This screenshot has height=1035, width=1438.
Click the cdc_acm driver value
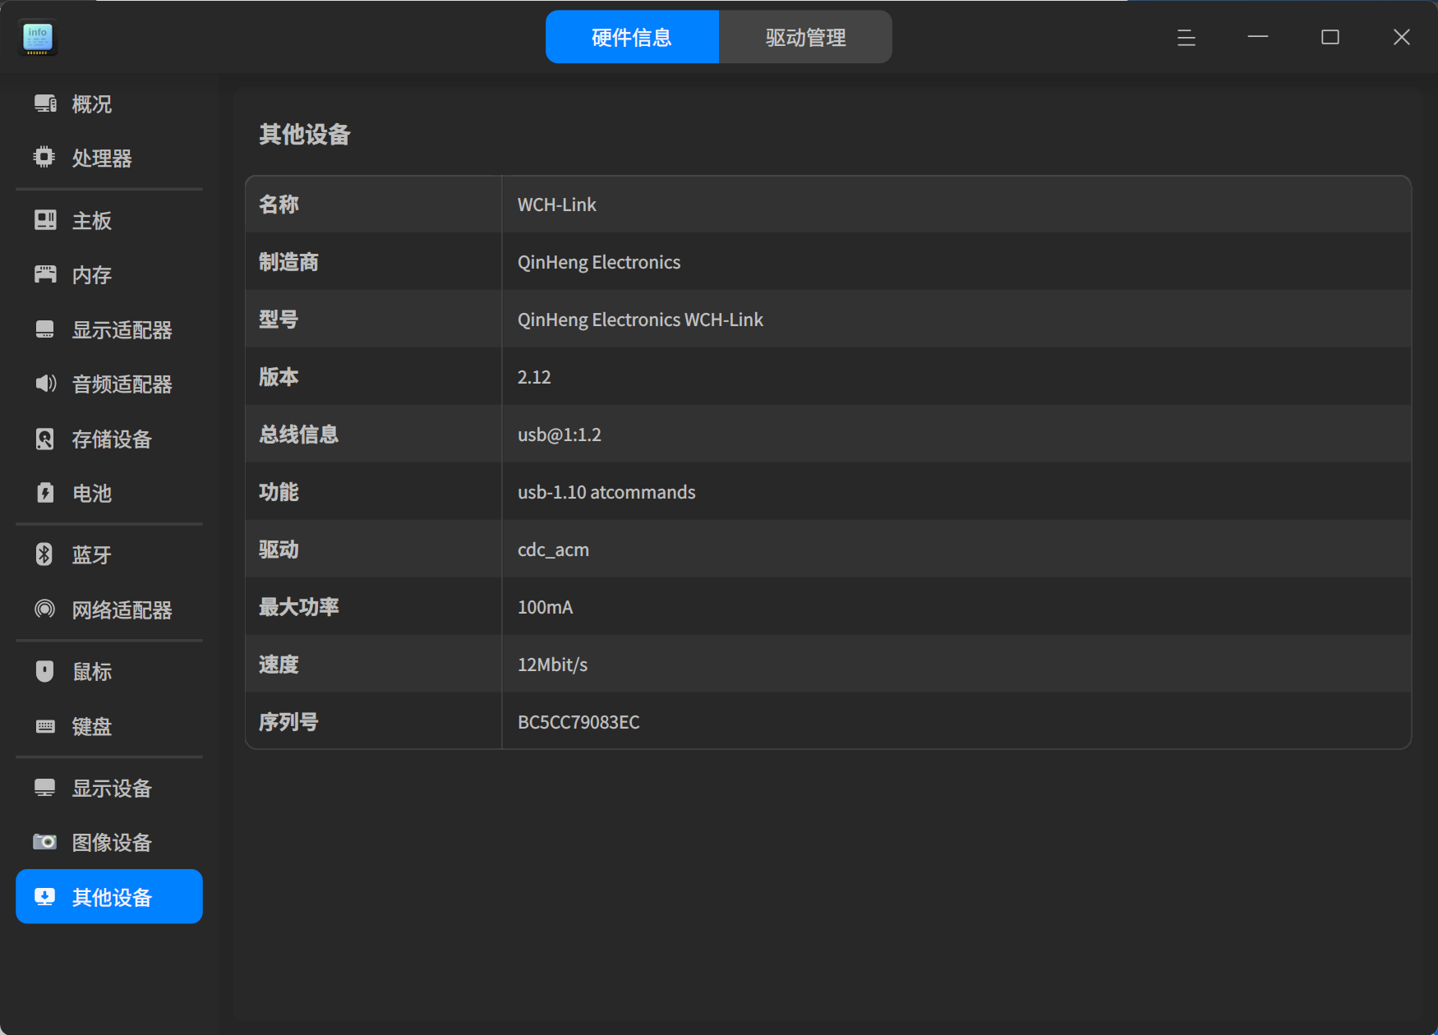click(x=553, y=550)
